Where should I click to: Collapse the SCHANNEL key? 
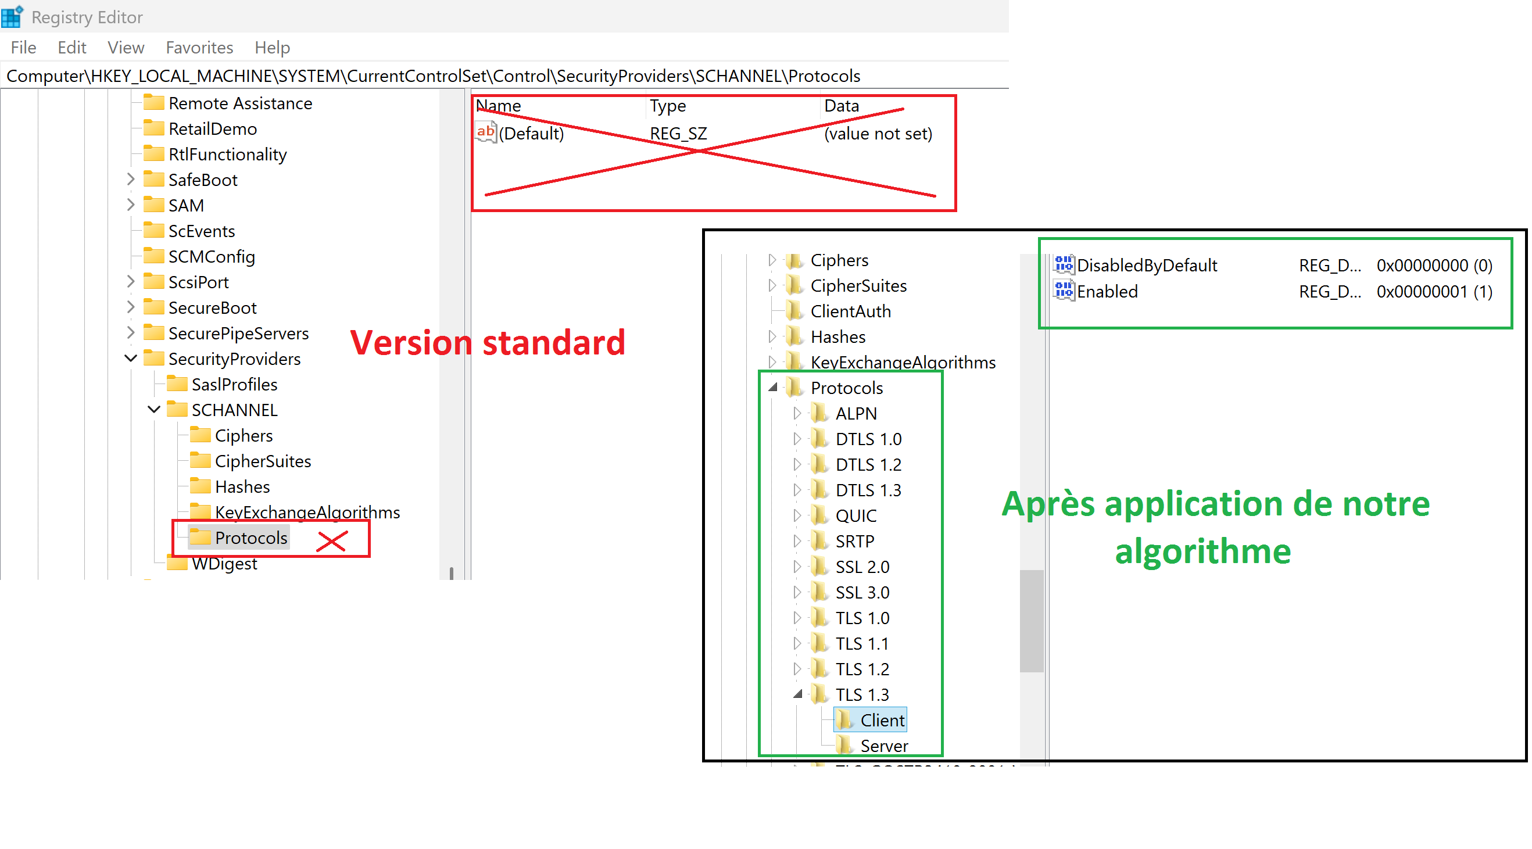[154, 410]
